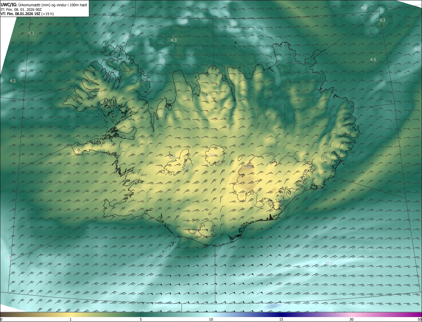The image size is (422, 322).
Task: Click the '30' tick label on the color scale
Action: click(351, 320)
